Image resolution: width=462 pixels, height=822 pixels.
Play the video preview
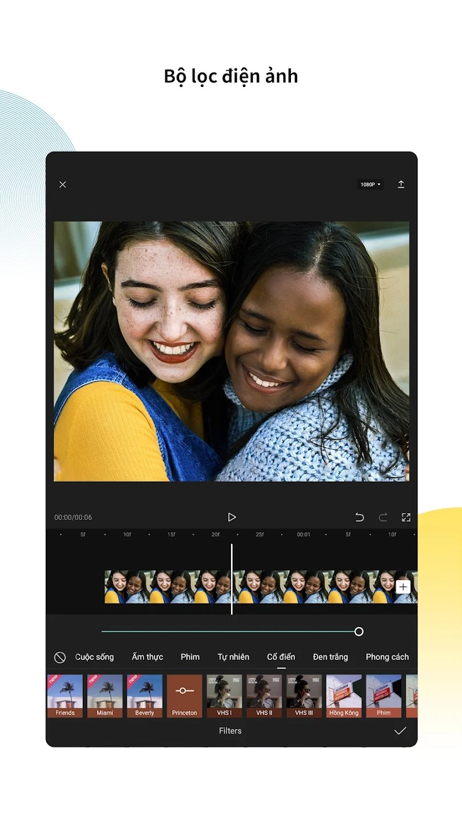click(x=232, y=517)
